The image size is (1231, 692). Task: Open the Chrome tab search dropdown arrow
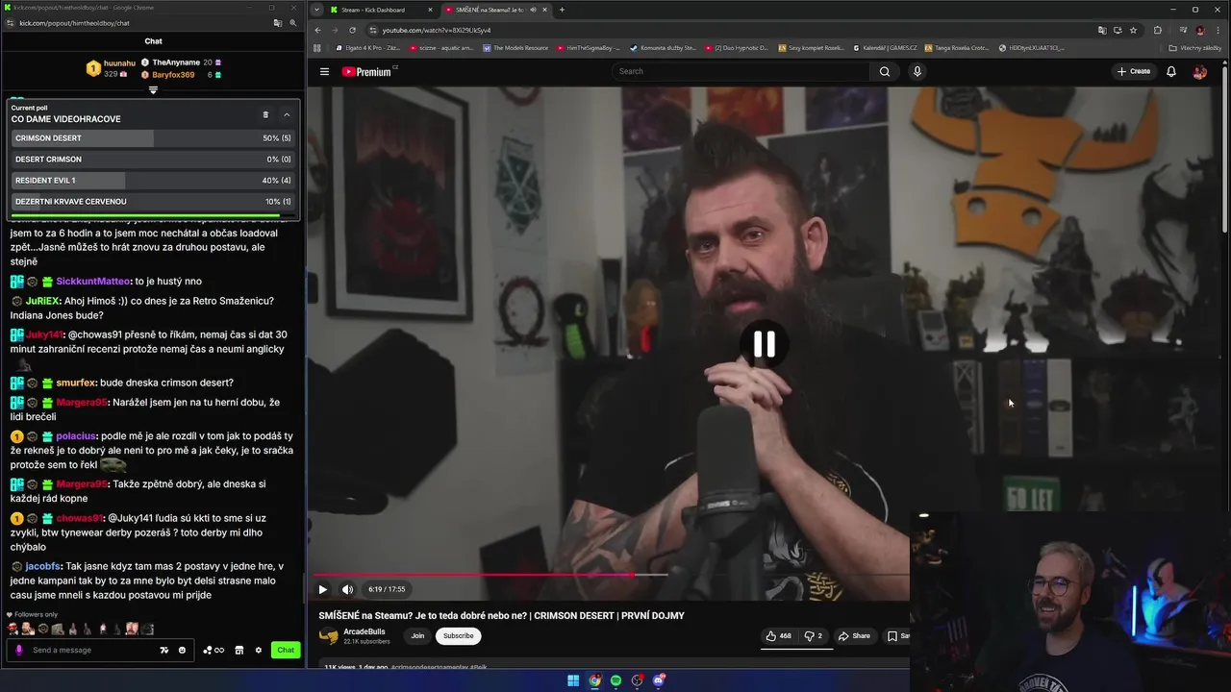point(316,10)
